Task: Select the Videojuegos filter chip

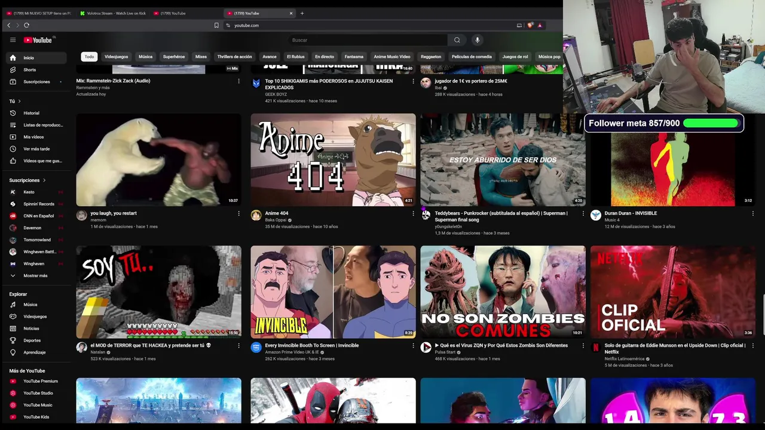Action: click(116, 57)
